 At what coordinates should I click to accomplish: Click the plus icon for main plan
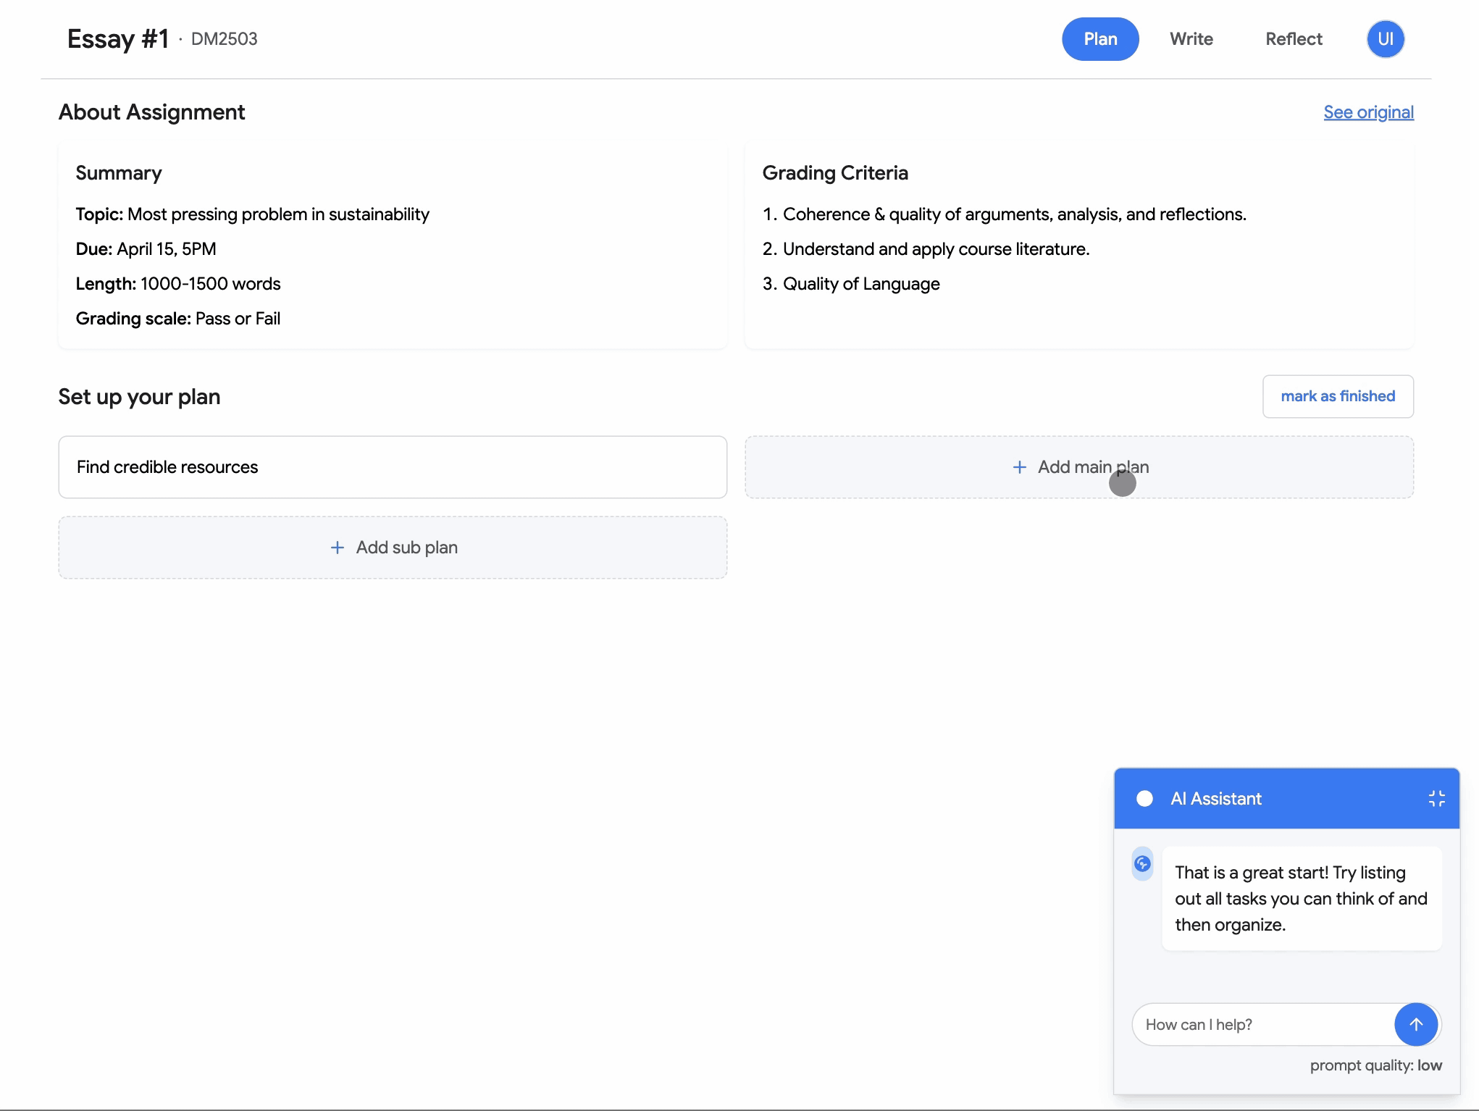pyautogui.click(x=1019, y=467)
